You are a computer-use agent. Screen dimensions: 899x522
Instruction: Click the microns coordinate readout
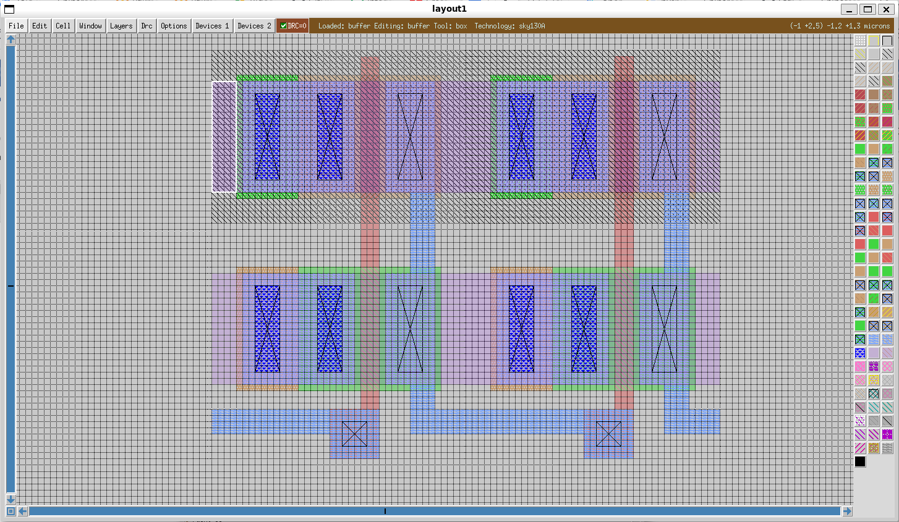point(840,26)
